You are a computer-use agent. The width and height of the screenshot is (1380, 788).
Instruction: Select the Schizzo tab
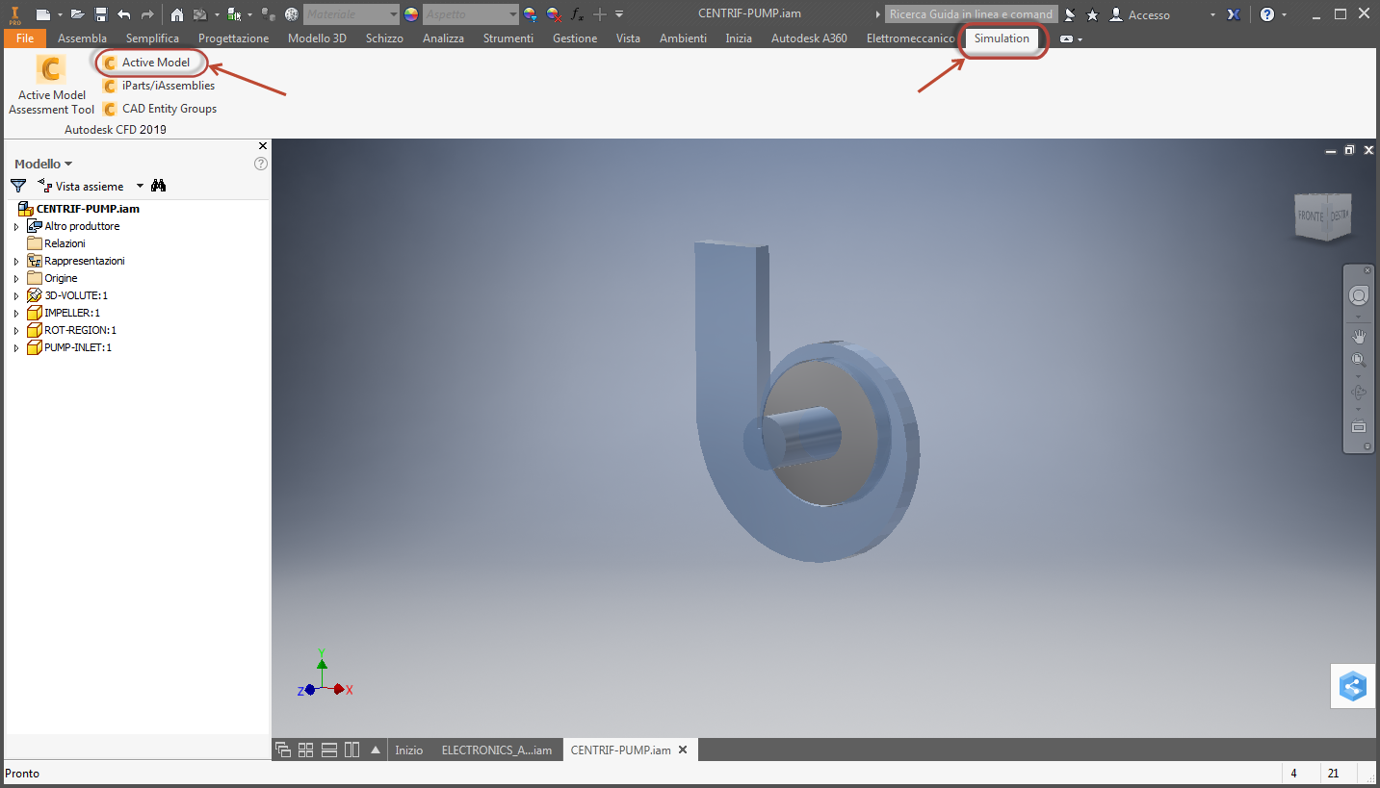pos(384,38)
